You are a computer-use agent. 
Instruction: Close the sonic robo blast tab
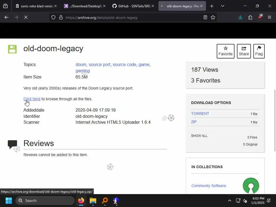(x=56, y=6)
